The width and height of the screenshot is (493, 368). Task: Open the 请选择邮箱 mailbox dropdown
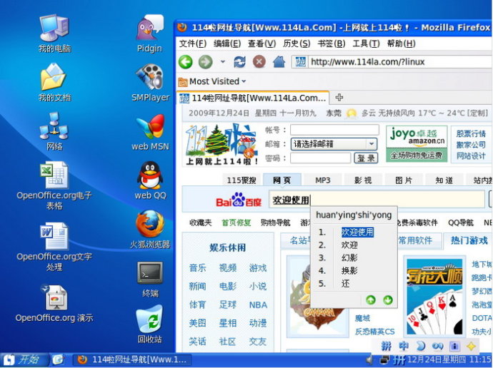point(334,144)
